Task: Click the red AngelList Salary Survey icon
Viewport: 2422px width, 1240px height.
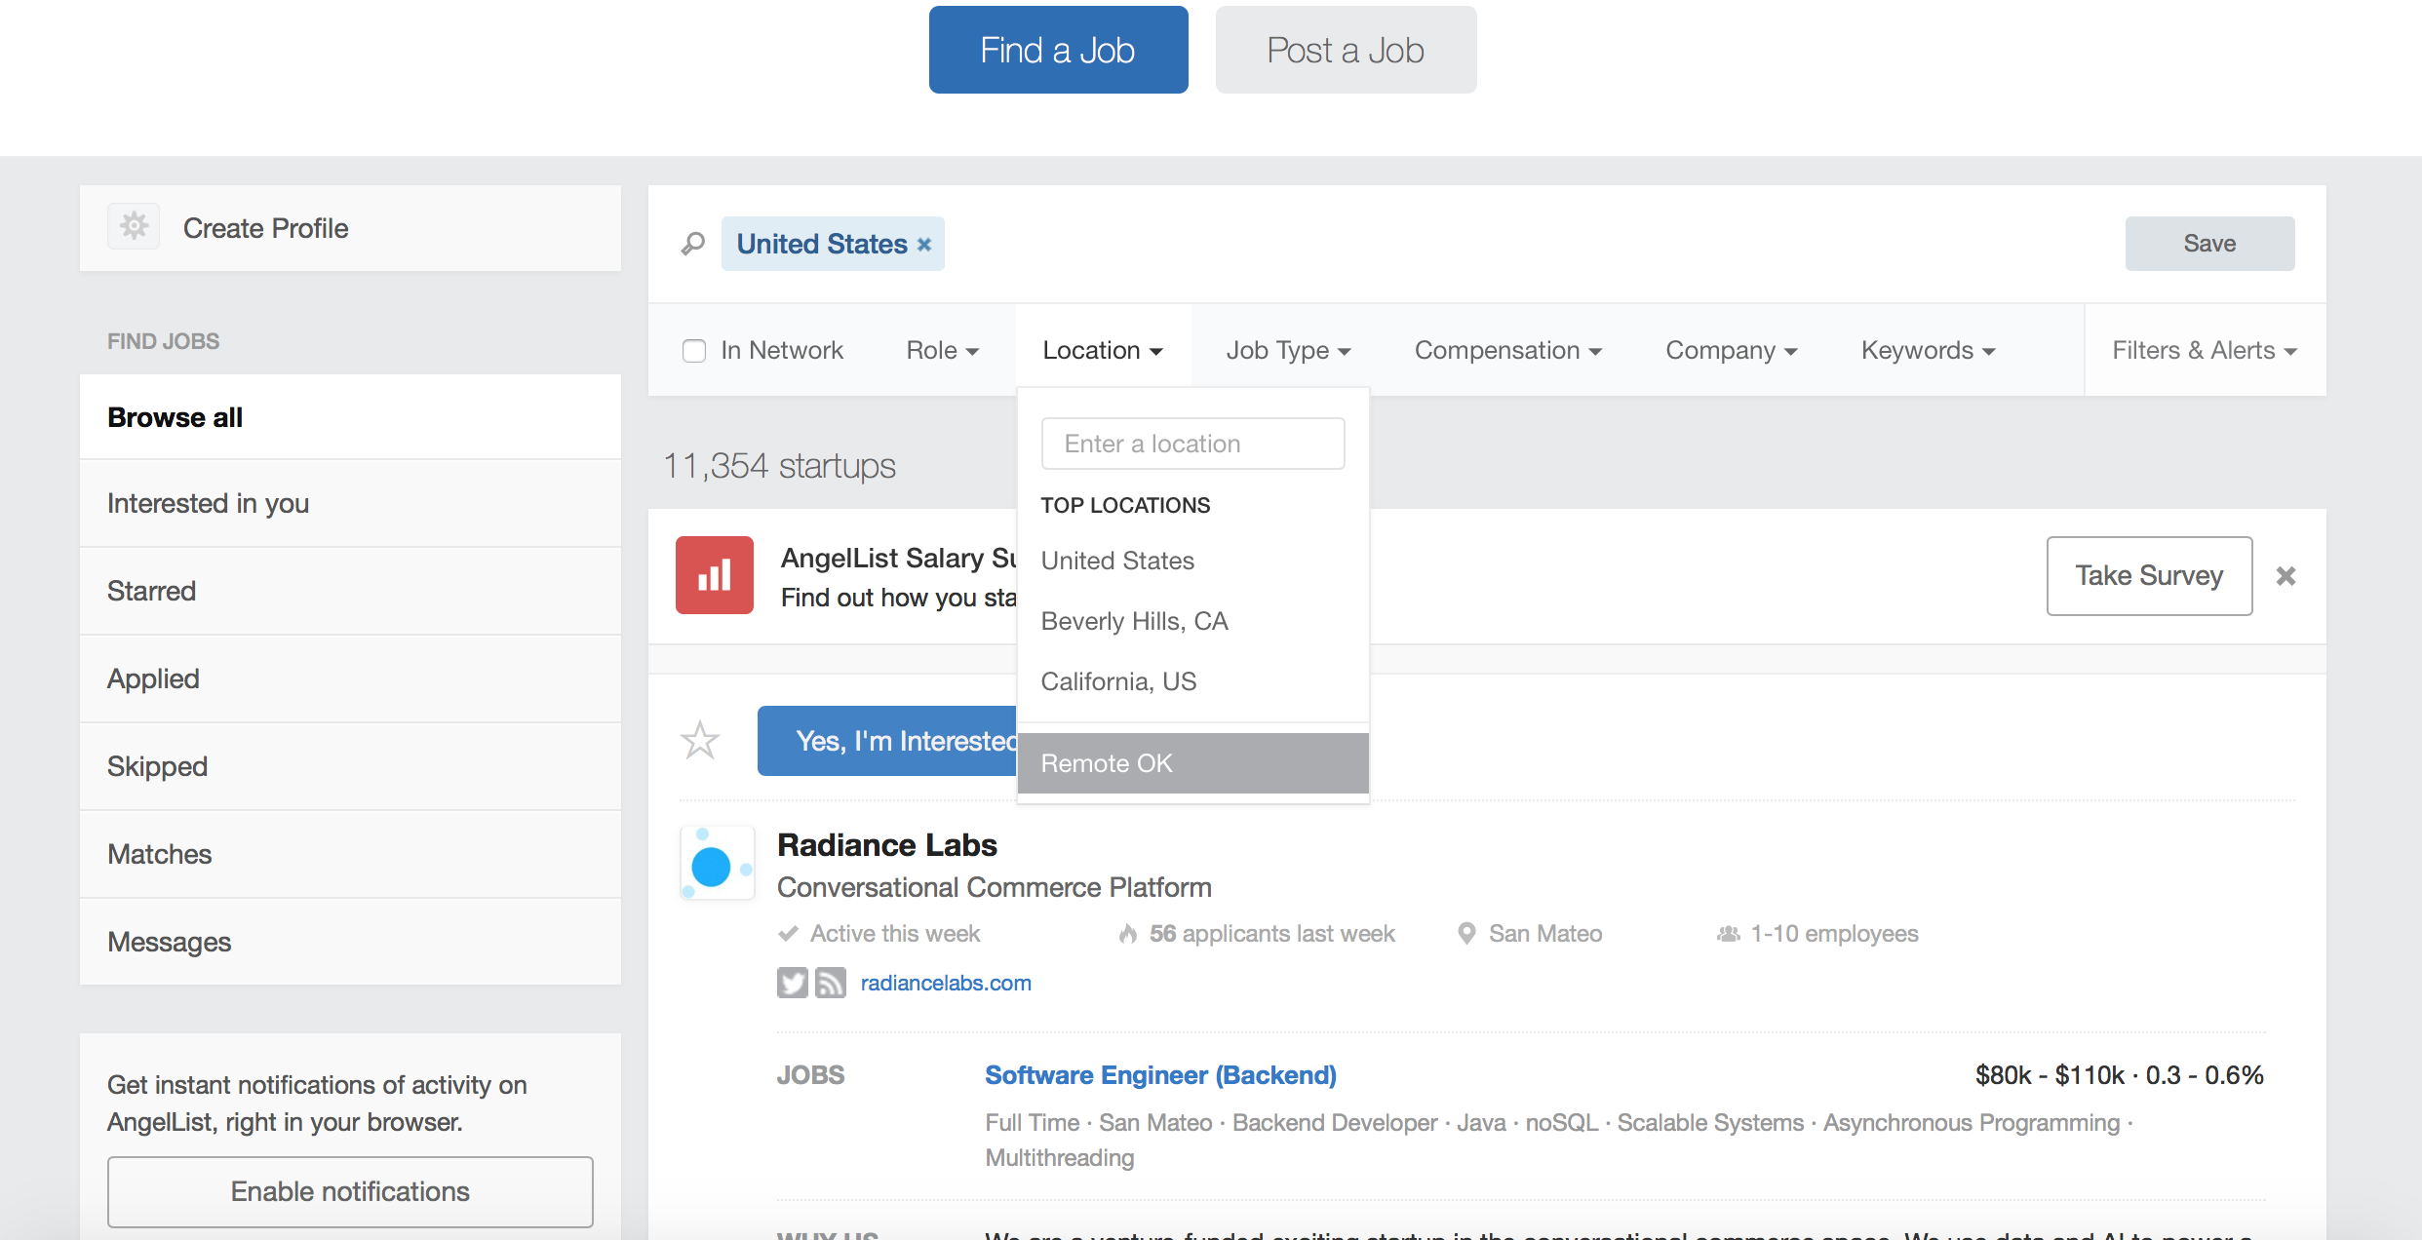Action: 715,575
